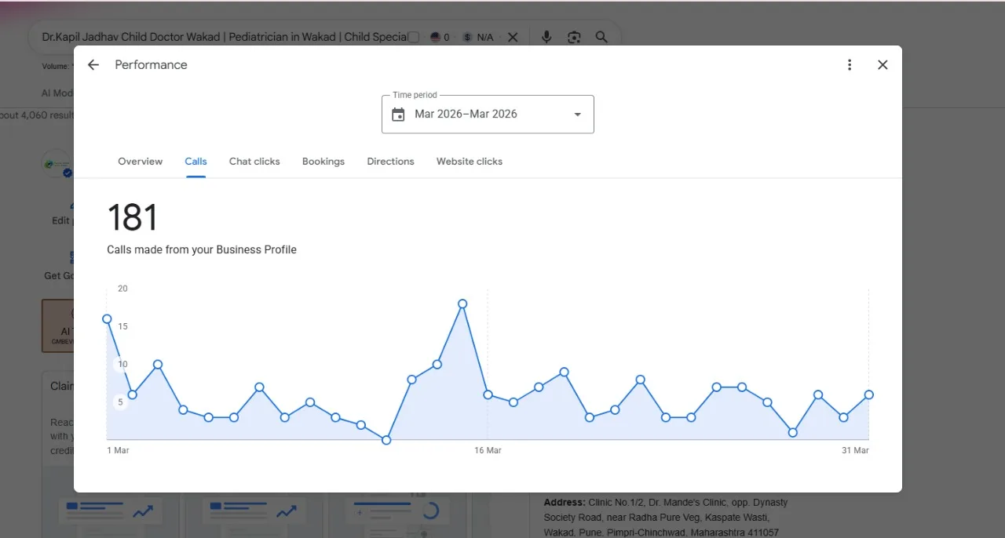Go back using the Performance arrow
This screenshot has width=1005, height=538.
click(x=93, y=65)
